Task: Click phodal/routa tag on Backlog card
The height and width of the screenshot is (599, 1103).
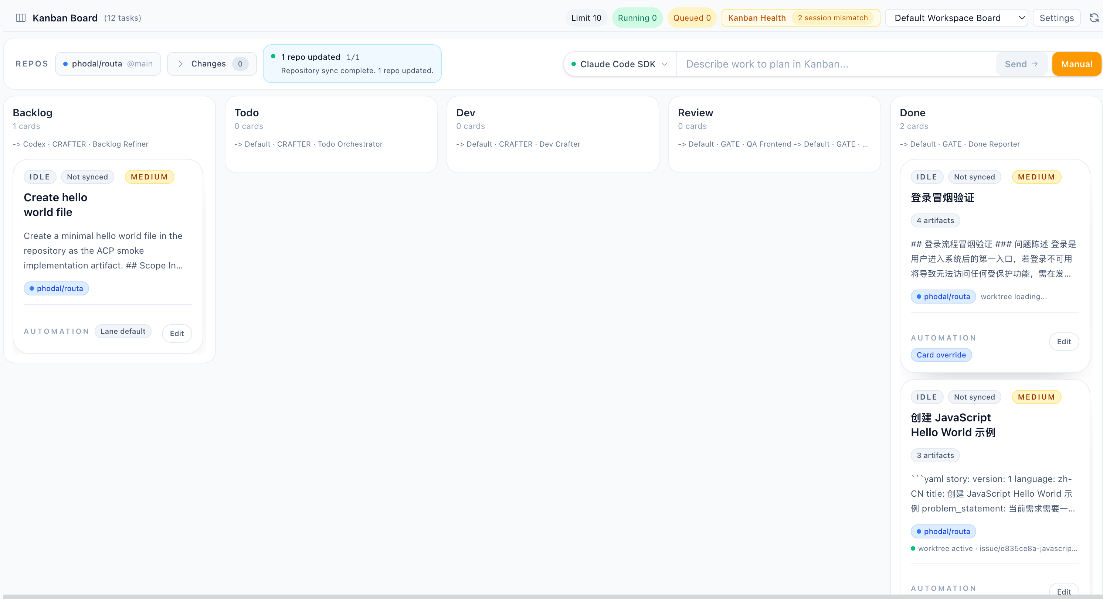Action: [x=56, y=288]
